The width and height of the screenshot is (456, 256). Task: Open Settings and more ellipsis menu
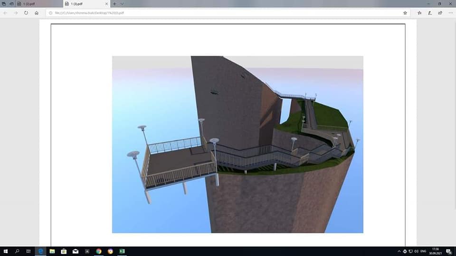(450, 13)
